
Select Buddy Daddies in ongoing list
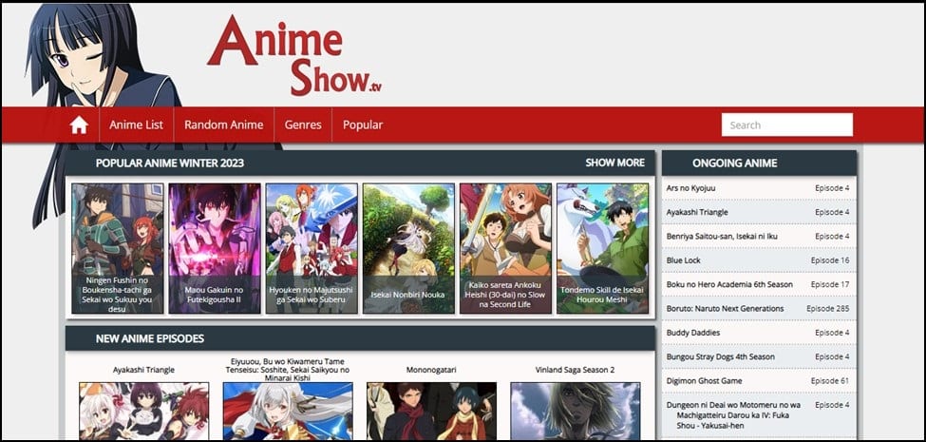pos(693,333)
